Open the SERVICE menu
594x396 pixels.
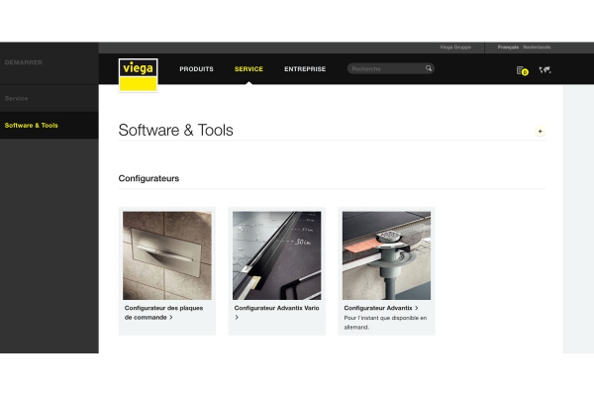pyautogui.click(x=248, y=69)
